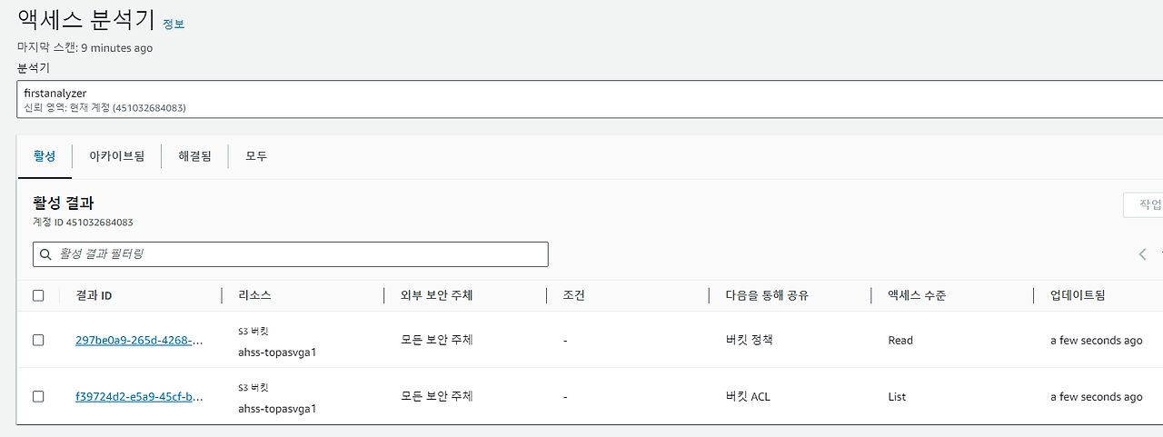Sort by 리소스 column header
Viewport: 1163px width, 437px height.
click(254, 295)
